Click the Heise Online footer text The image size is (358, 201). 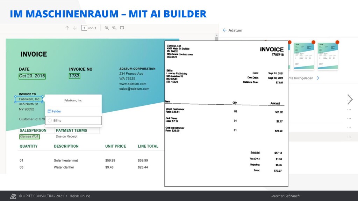(80, 196)
